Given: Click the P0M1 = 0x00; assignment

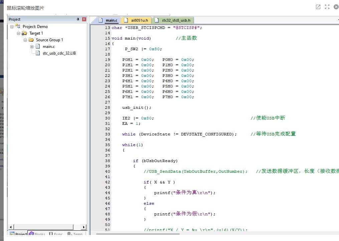Looking at the screenshot, I should pos(138,60).
